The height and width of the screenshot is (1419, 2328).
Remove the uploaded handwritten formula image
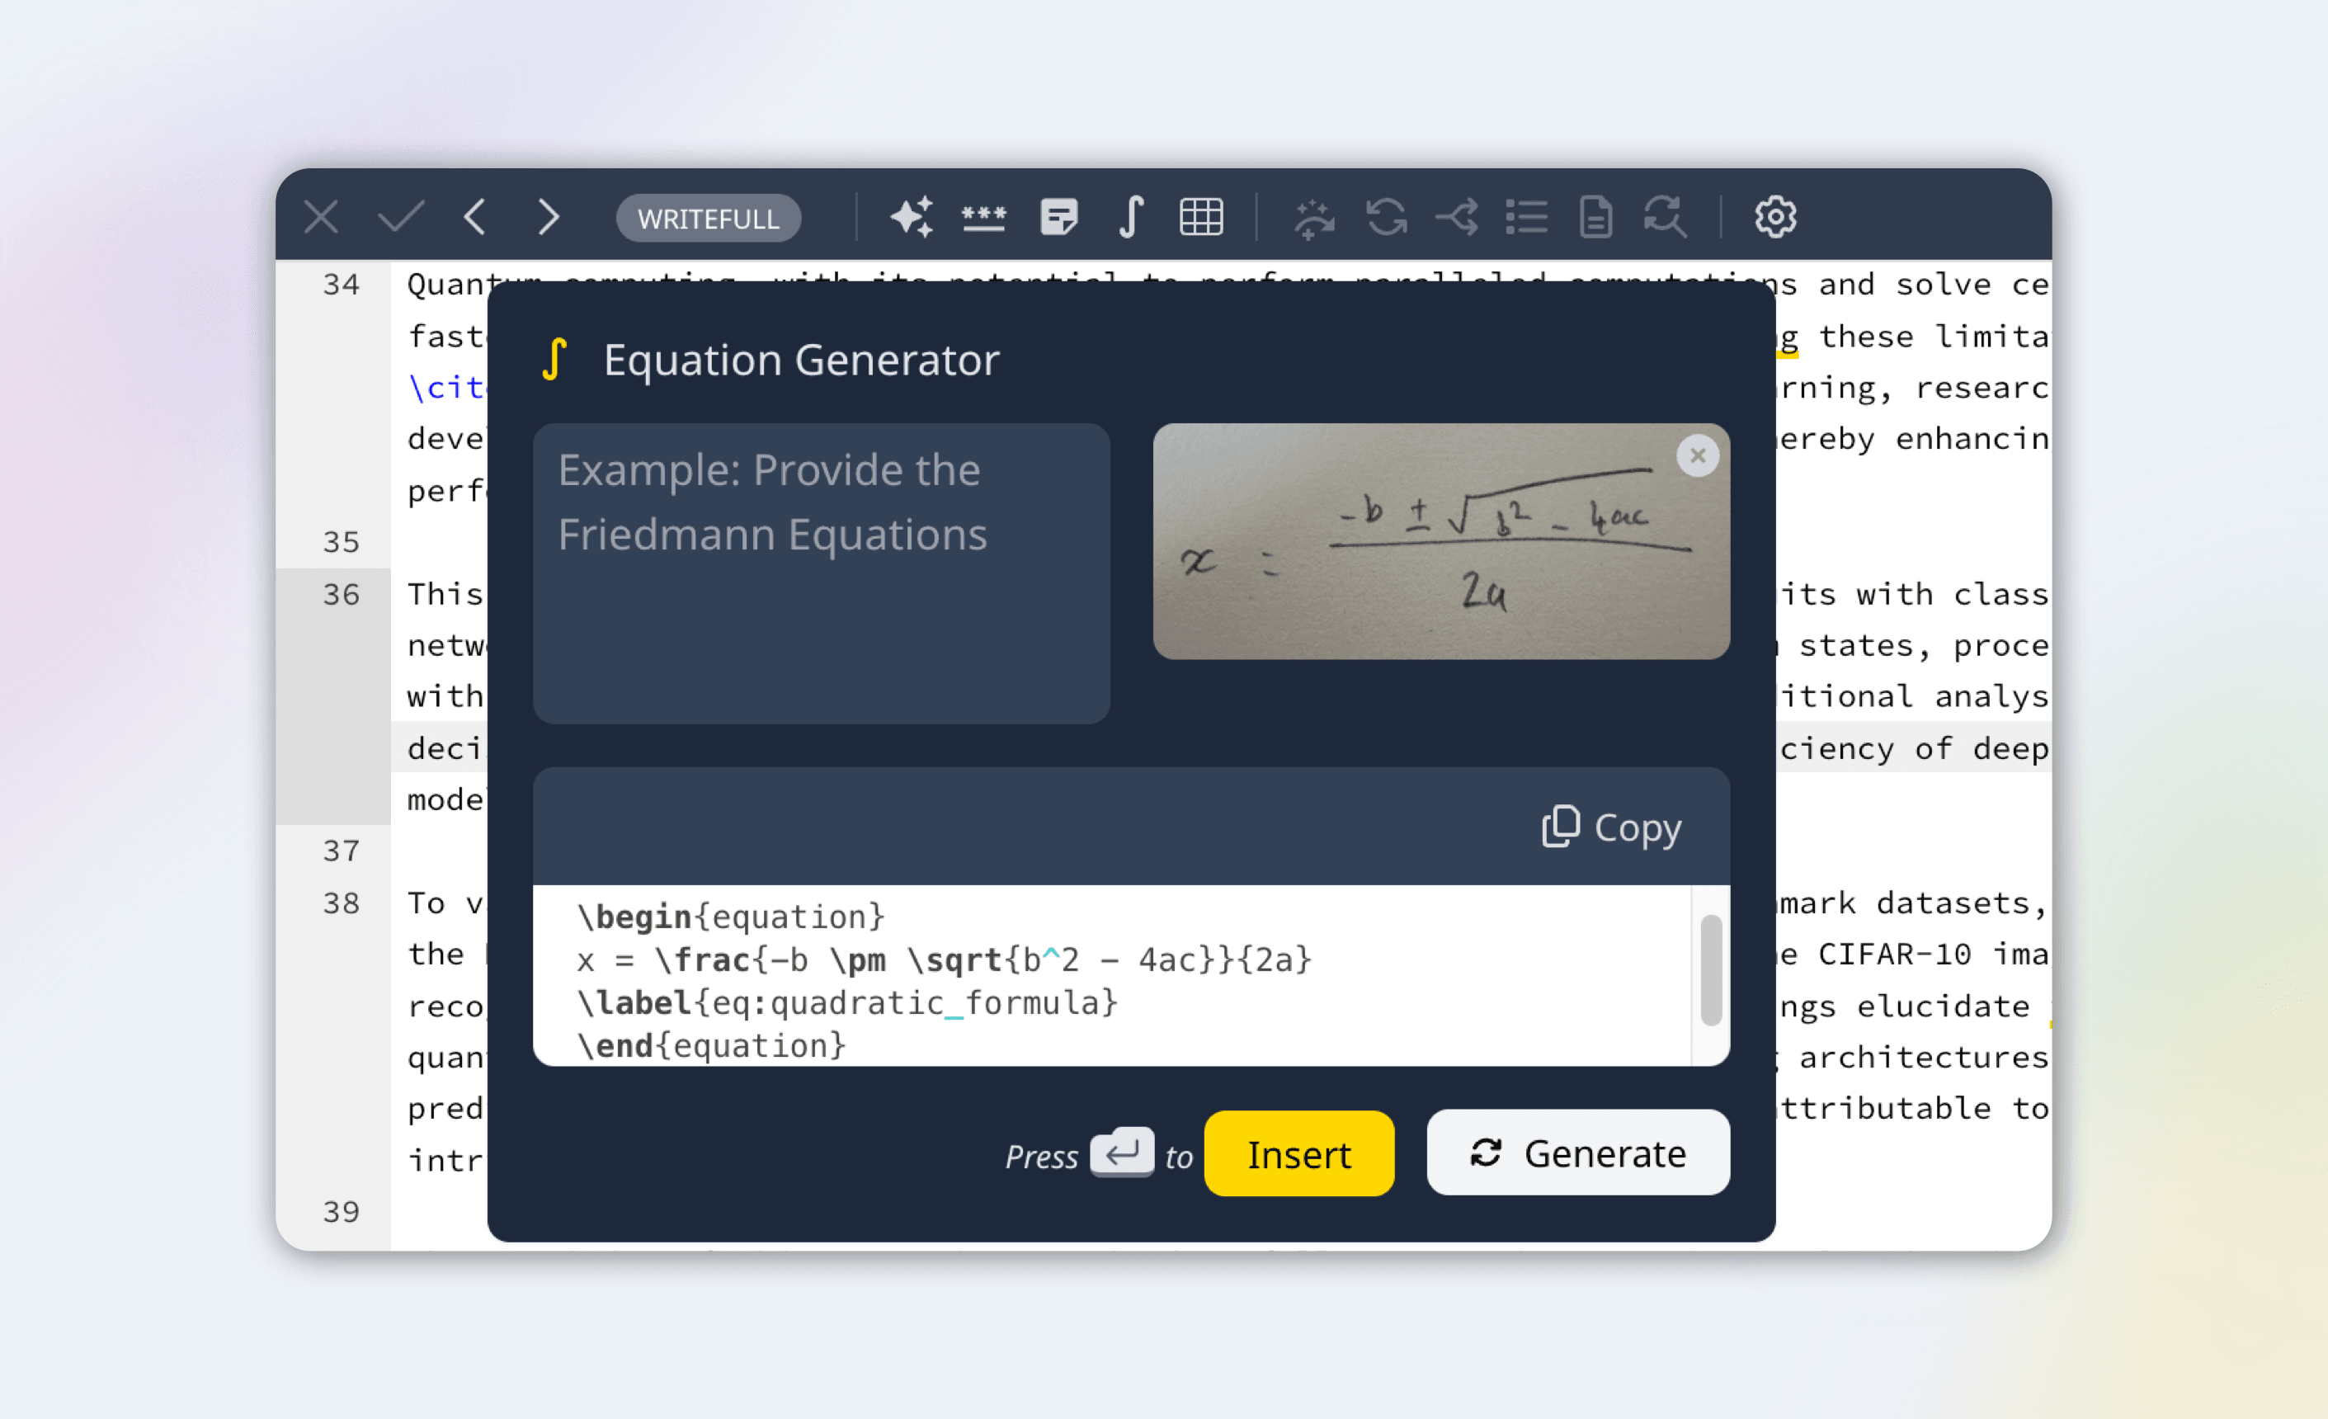click(1697, 456)
